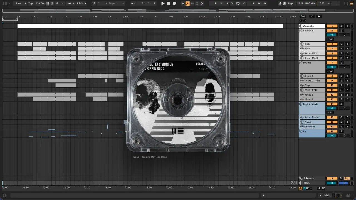Click the info view icon in status bar
Viewport: 356px width, 200px height.
pyautogui.click(x=4, y=196)
